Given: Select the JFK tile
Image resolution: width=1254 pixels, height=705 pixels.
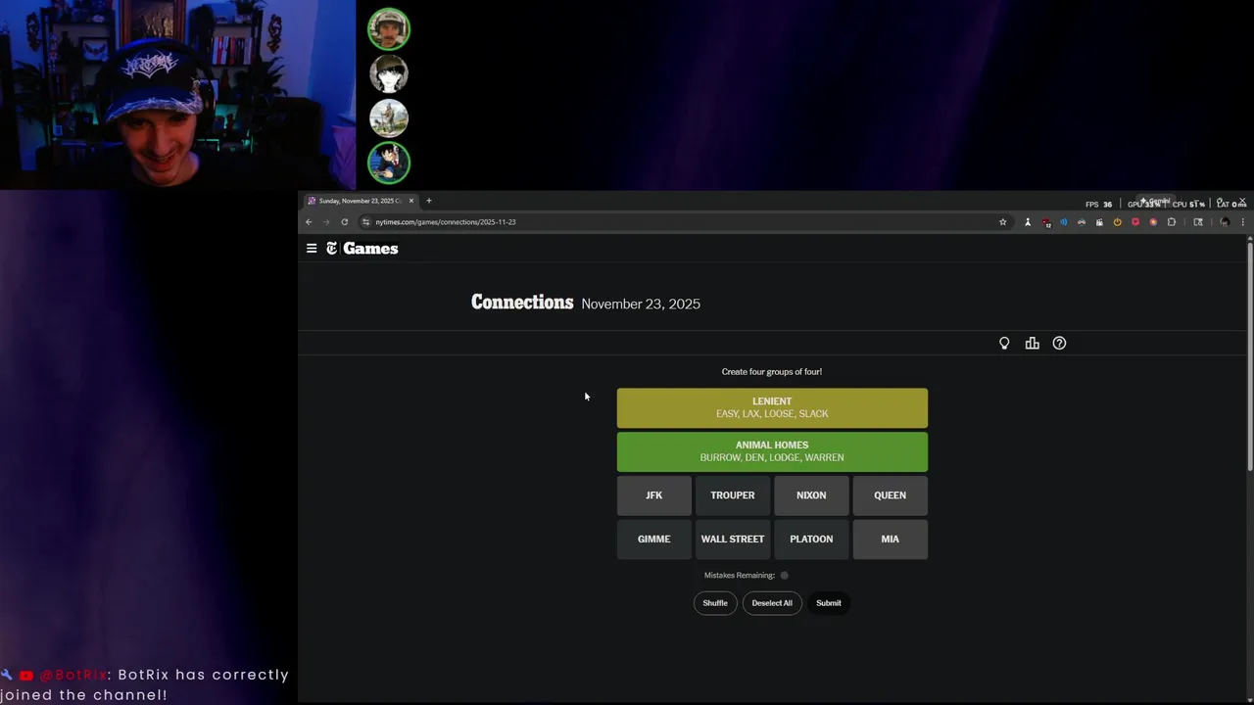Looking at the screenshot, I should point(654,495).
